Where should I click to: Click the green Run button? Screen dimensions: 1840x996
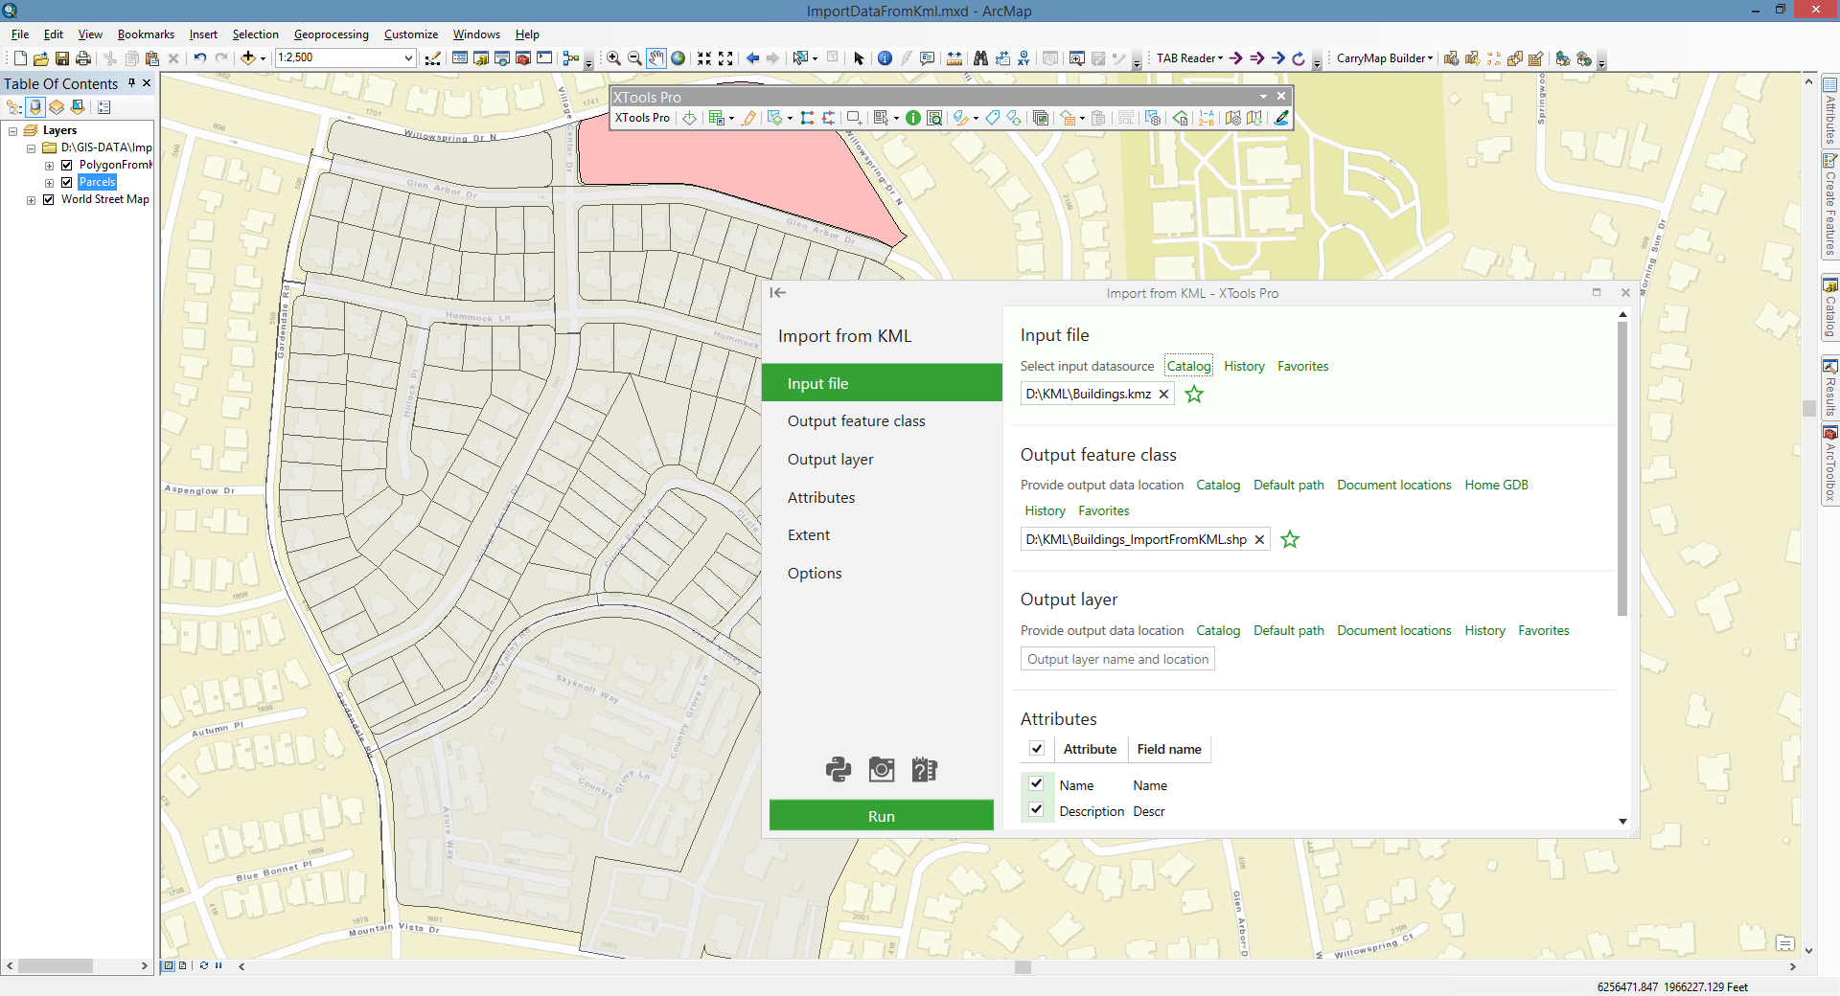click(x=882, y=816)
